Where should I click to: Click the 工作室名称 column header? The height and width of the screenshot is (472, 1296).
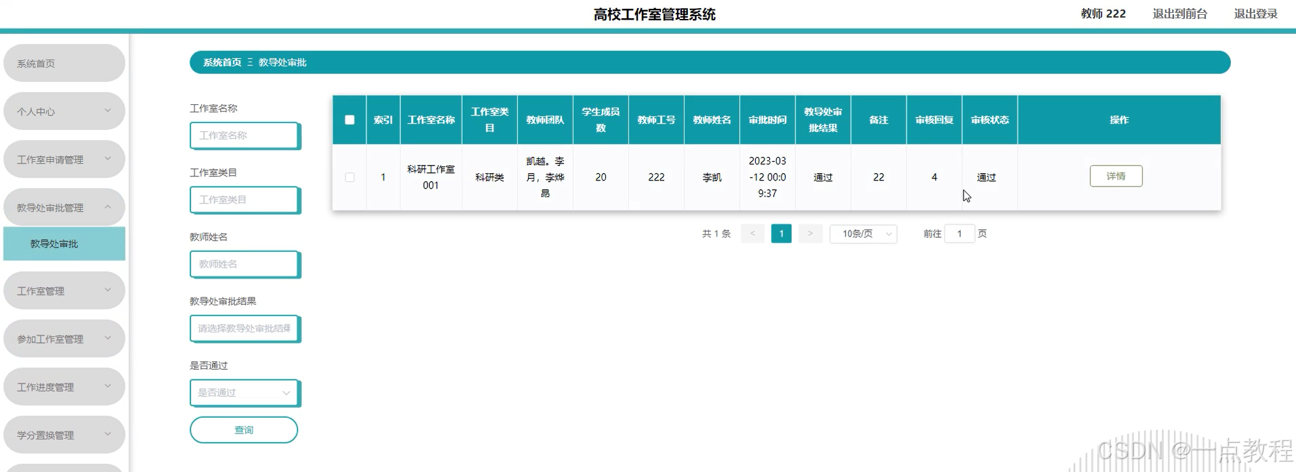431,120
